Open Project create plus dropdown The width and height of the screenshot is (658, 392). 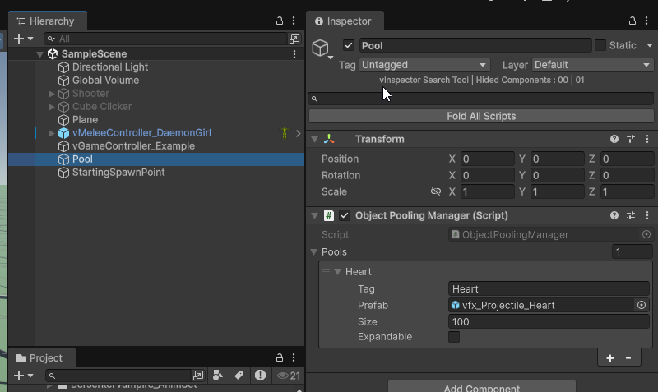coord(23,376)
